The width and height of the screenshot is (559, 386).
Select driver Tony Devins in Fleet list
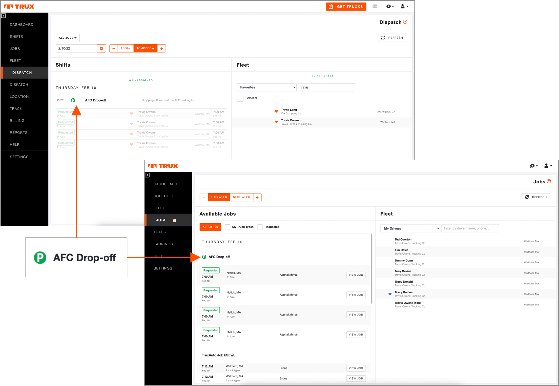tap(466, 273)
